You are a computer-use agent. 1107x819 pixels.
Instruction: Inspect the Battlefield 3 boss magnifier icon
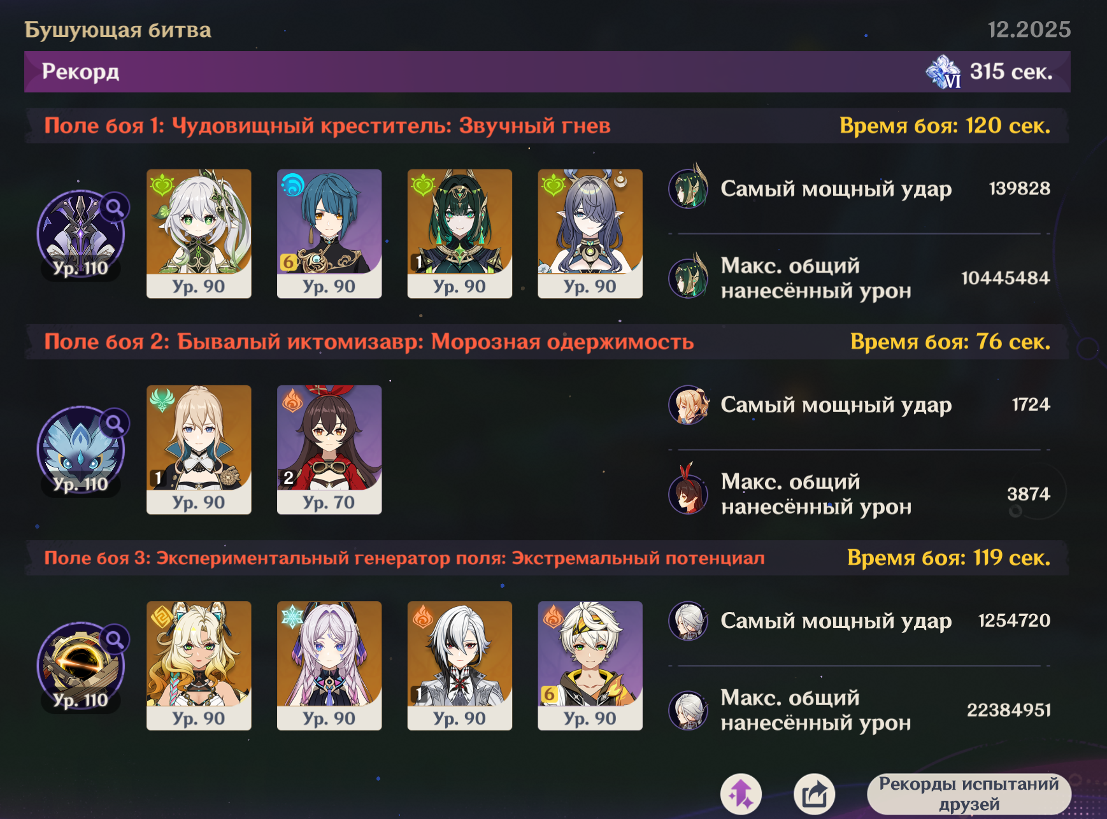(115, 639)
